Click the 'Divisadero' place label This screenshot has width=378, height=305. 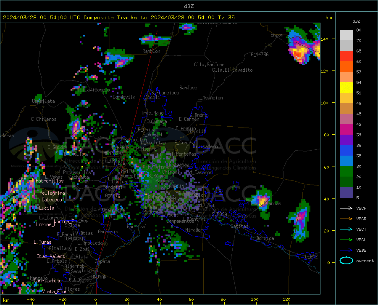tap(205, 146)
